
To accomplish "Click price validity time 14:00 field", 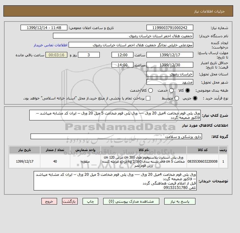I will (x=122, y=65).
